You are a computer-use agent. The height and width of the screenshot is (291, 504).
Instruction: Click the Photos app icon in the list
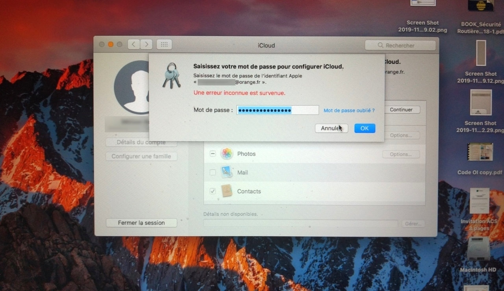tap(227, 154)
